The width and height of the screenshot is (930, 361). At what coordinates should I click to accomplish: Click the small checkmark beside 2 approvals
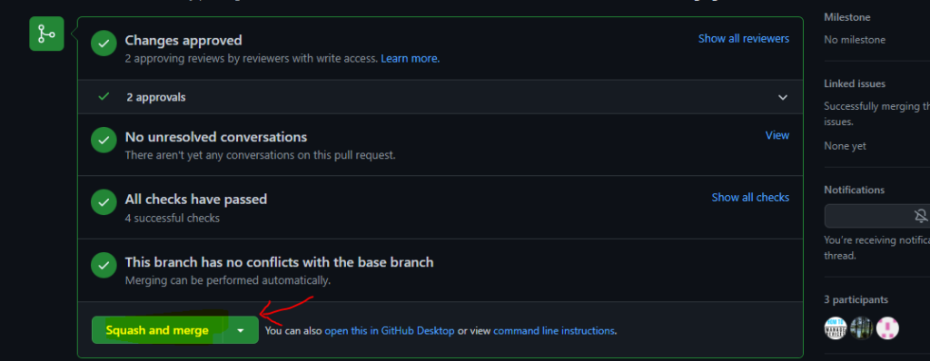pos(104,97)
